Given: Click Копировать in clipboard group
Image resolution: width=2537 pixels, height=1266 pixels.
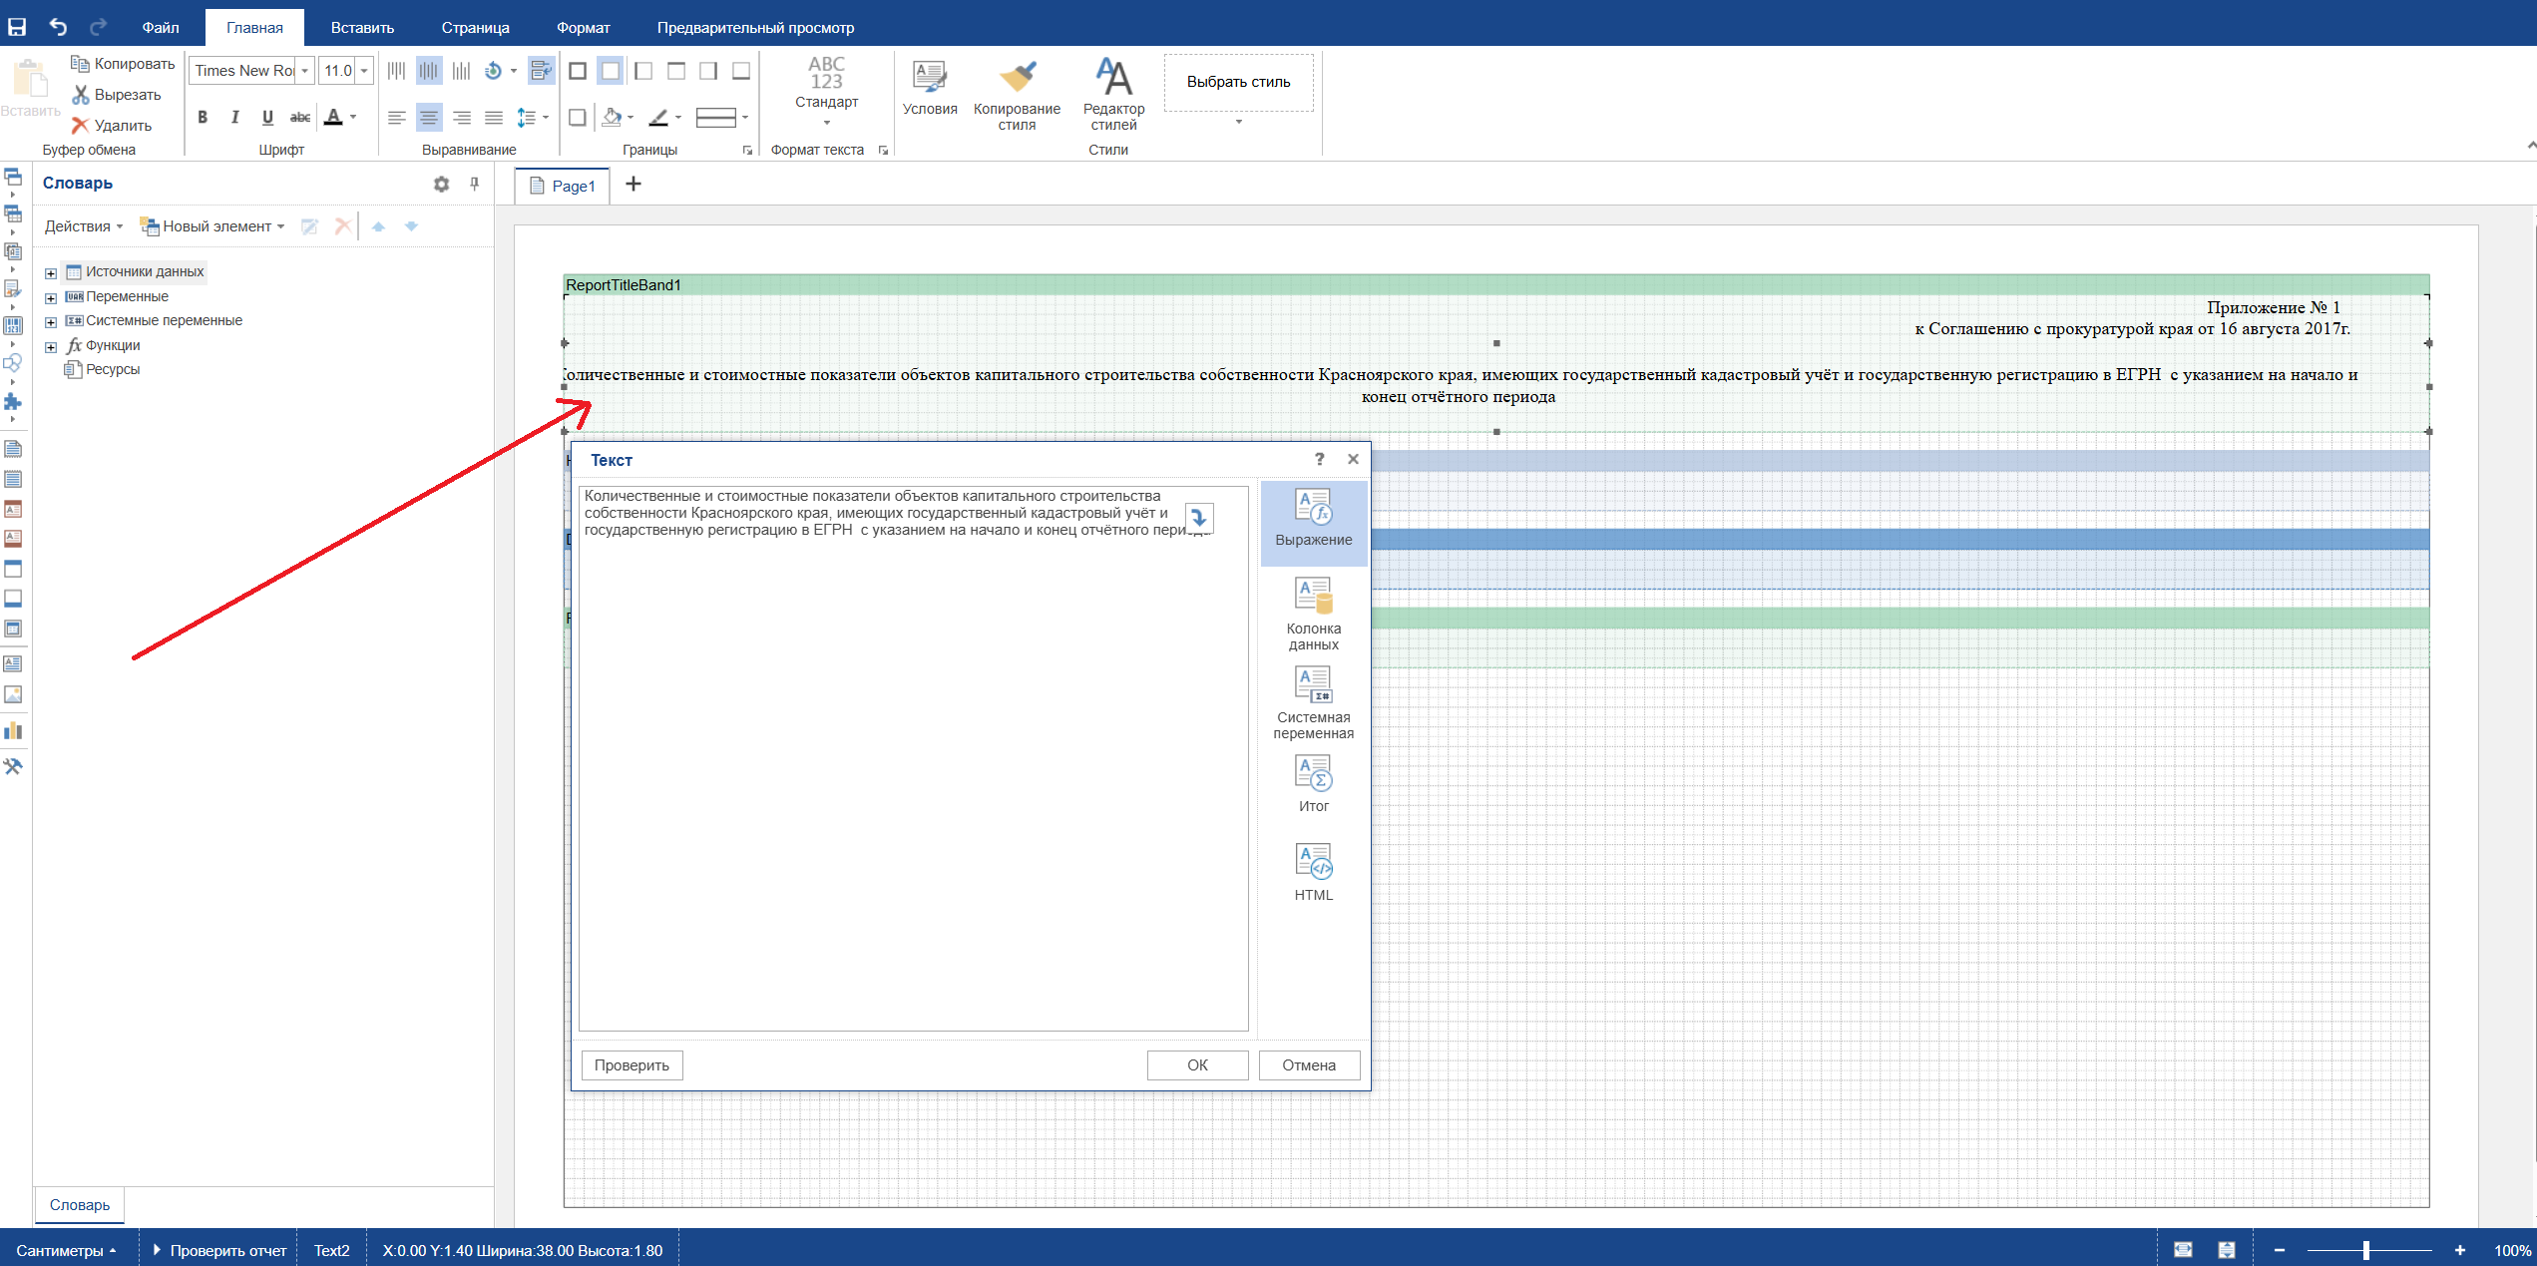Looking at the screenshot, I should pos(123,64).
